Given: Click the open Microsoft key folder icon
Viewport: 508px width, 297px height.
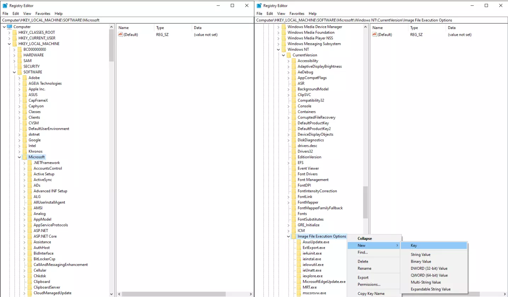Looking at the screenshot, I should point(24,157).
